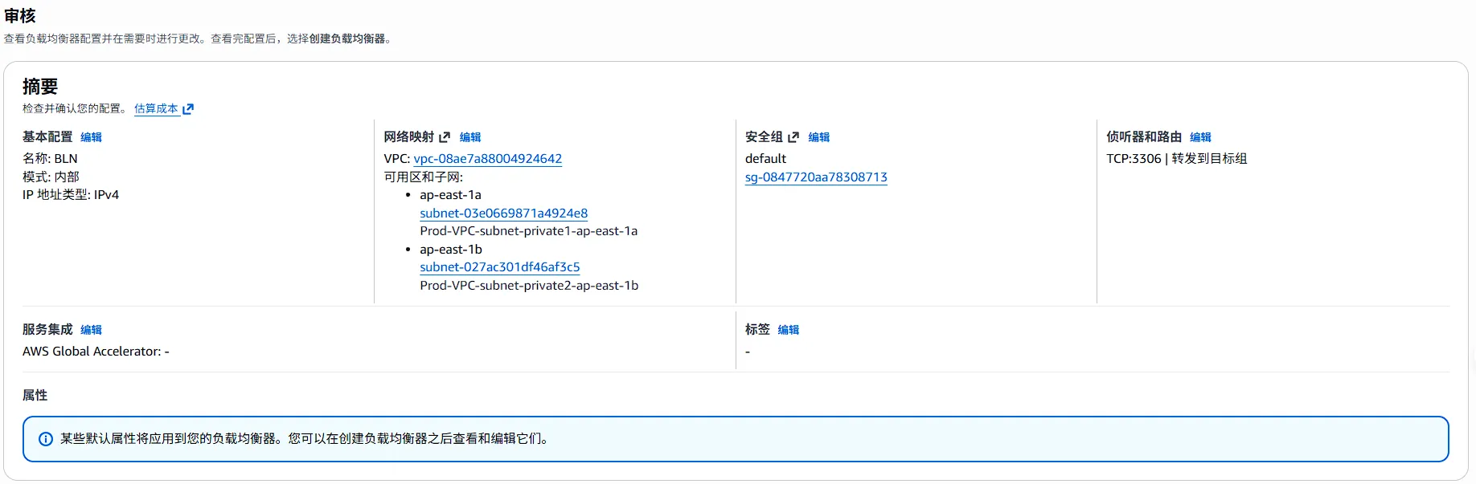Edit the 服务集成 section
Viewport: 1476px width, 484px height.
tap(91, 330)
